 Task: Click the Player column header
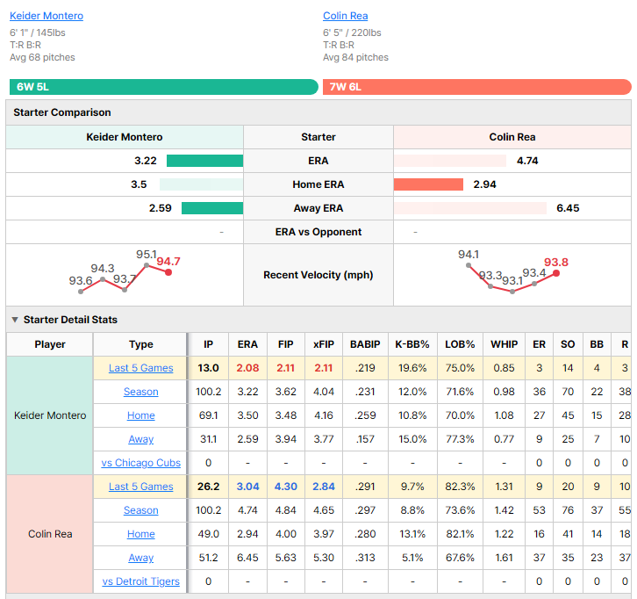tap(49, 344)
